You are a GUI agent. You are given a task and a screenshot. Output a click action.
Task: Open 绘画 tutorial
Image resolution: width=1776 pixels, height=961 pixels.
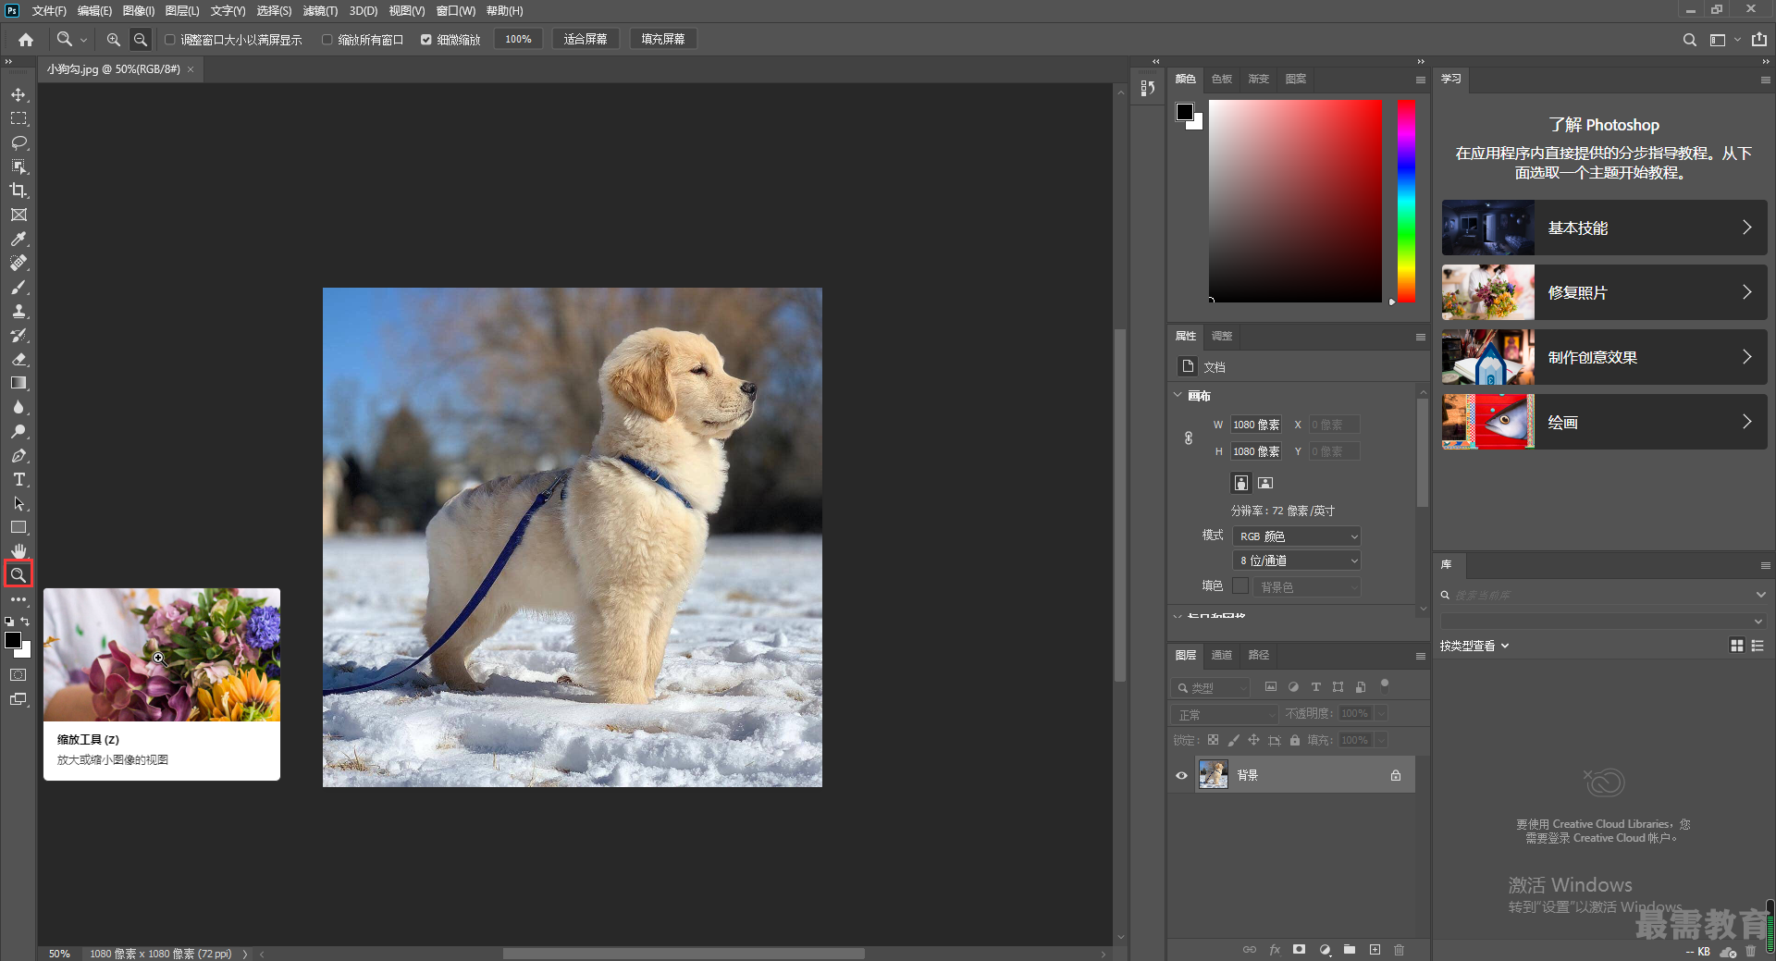pos(1604,422)
